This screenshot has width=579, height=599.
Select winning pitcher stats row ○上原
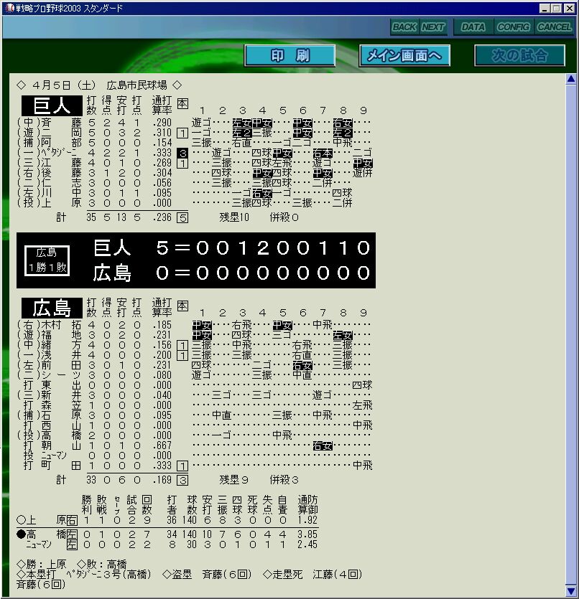coord(167,520)
